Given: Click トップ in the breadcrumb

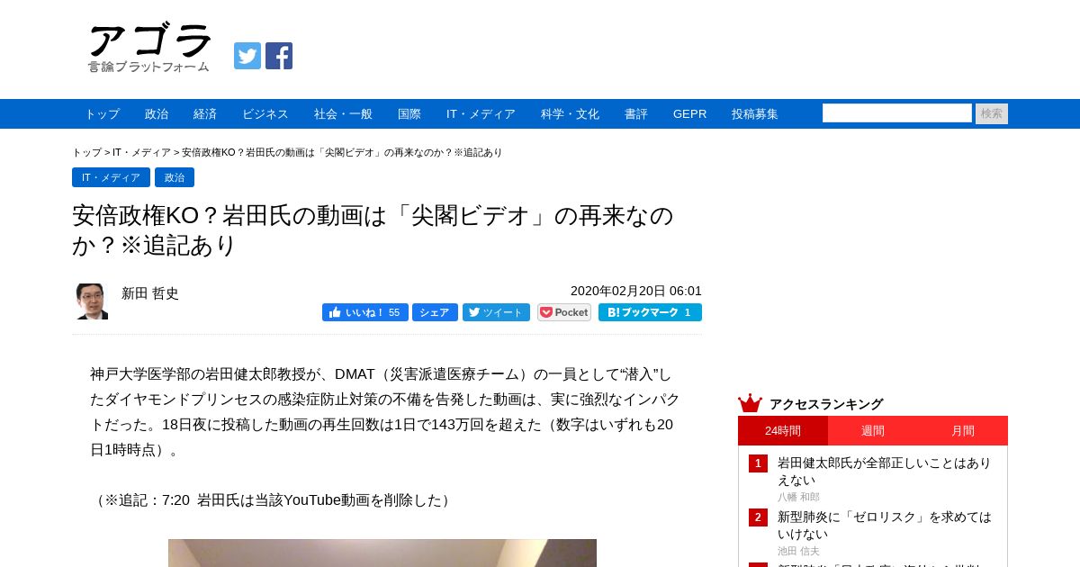Looking at the screenshot, I should 86,152.
